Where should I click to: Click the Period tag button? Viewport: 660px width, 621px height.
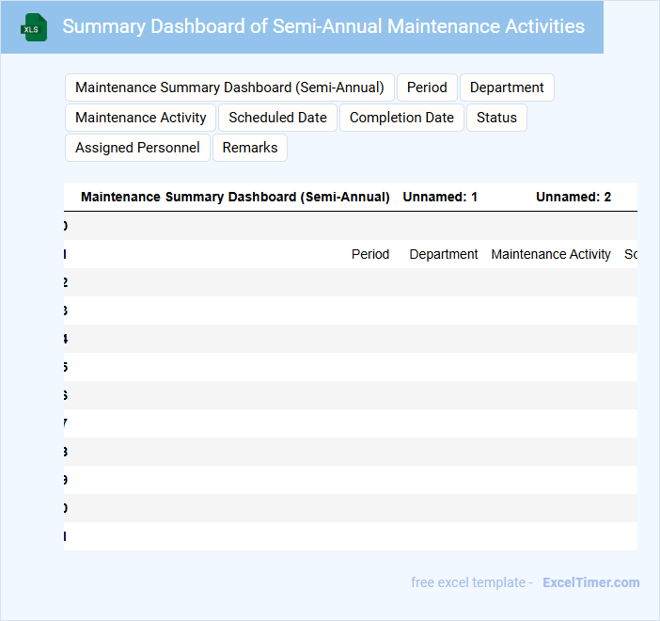click(427, 88)
